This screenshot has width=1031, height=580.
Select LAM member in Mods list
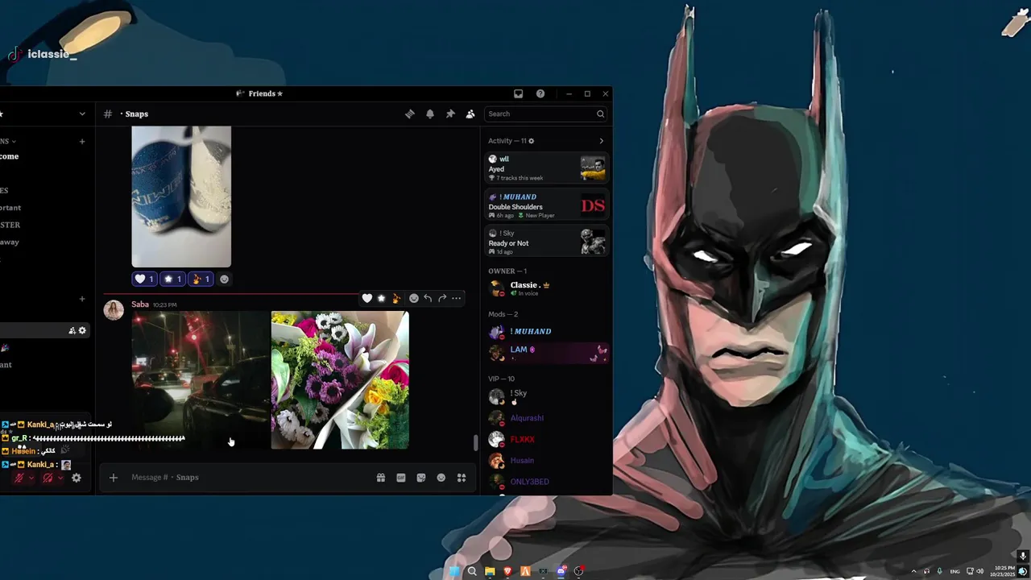(546, 353)
